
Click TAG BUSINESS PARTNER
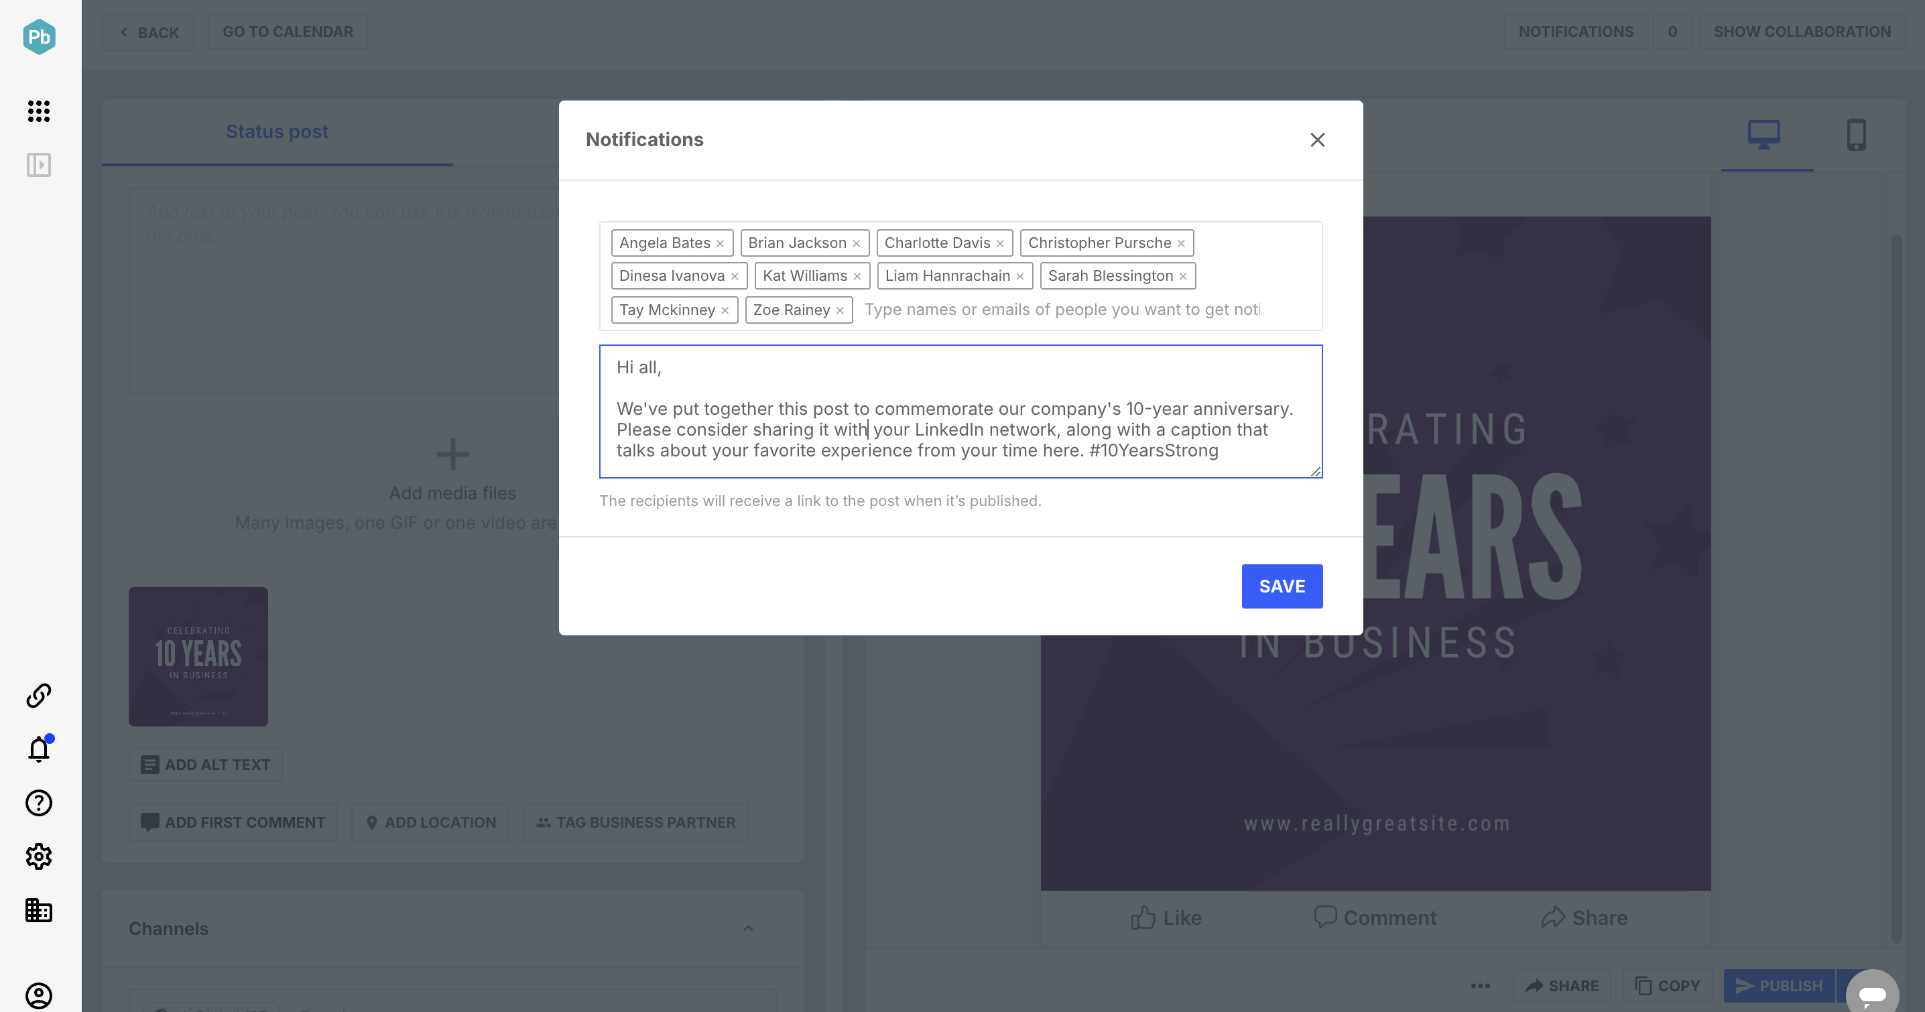click(x=635, y=822)
